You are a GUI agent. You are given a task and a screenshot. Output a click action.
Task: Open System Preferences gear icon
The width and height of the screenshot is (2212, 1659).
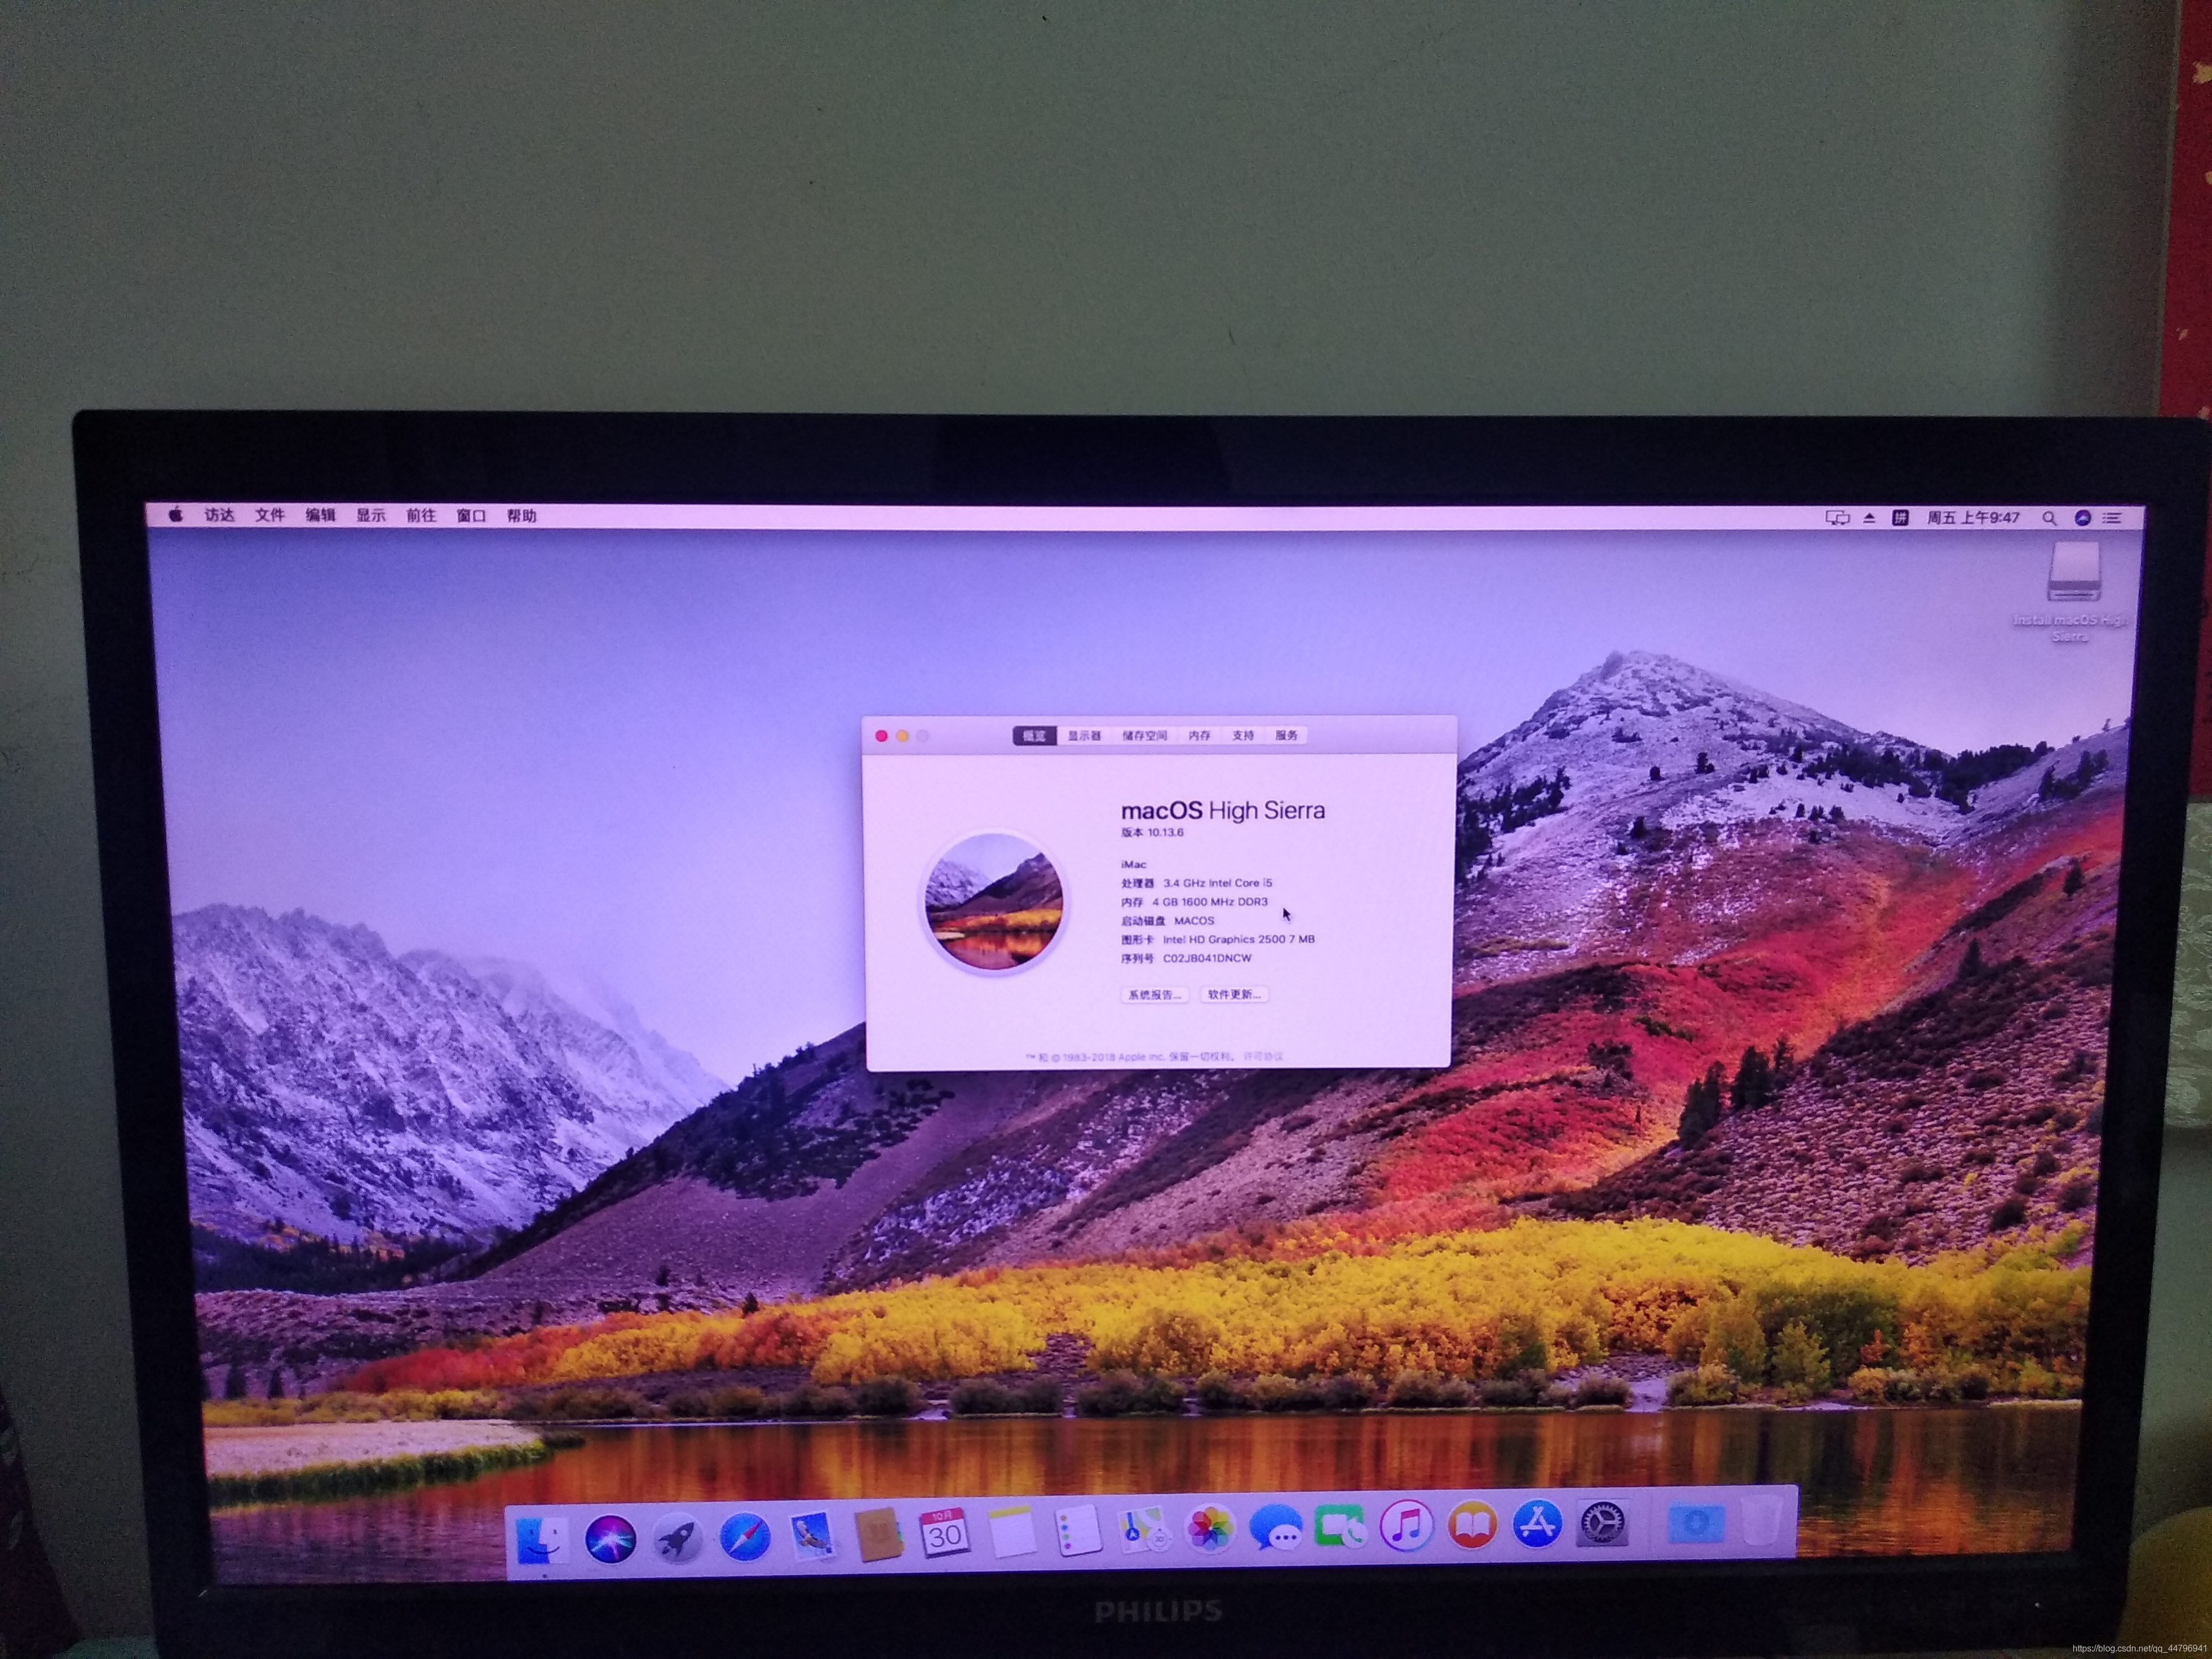[1603, 1524]
